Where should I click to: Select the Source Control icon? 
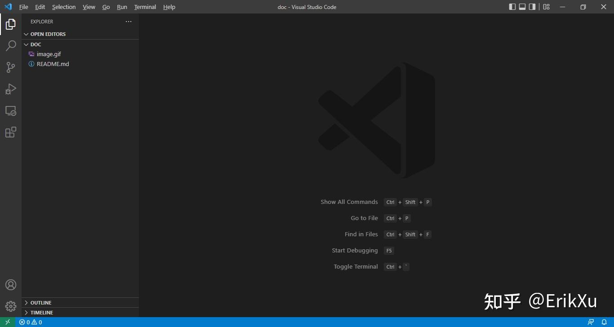[11, 67]
